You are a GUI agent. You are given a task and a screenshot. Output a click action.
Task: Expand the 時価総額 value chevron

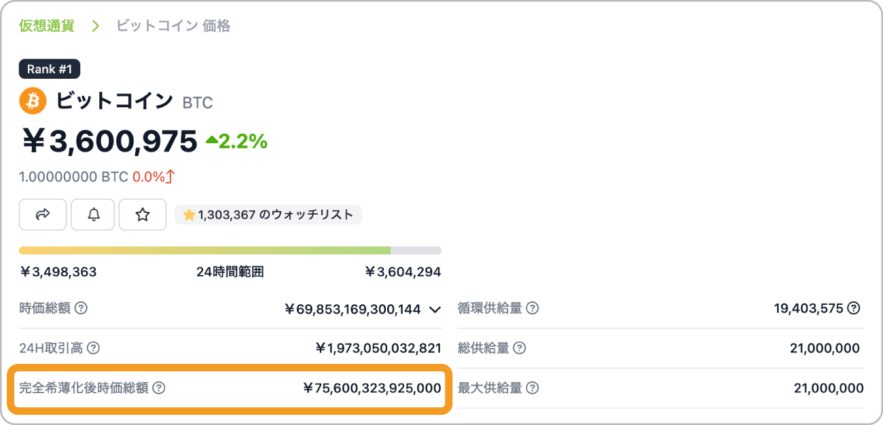pos(435,310)
